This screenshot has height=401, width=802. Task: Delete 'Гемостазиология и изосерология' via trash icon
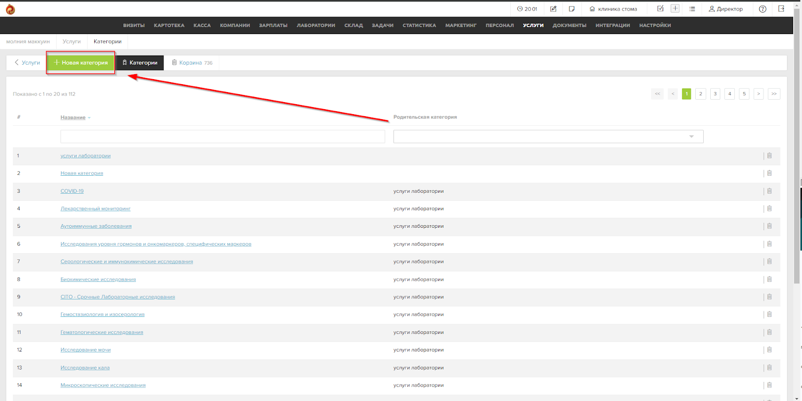point(769,314)
